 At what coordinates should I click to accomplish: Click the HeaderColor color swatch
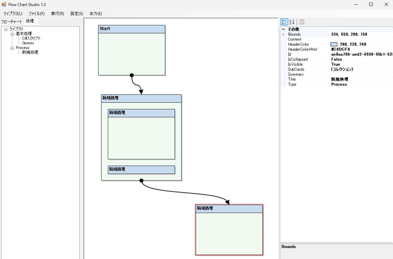click(334, 44)
